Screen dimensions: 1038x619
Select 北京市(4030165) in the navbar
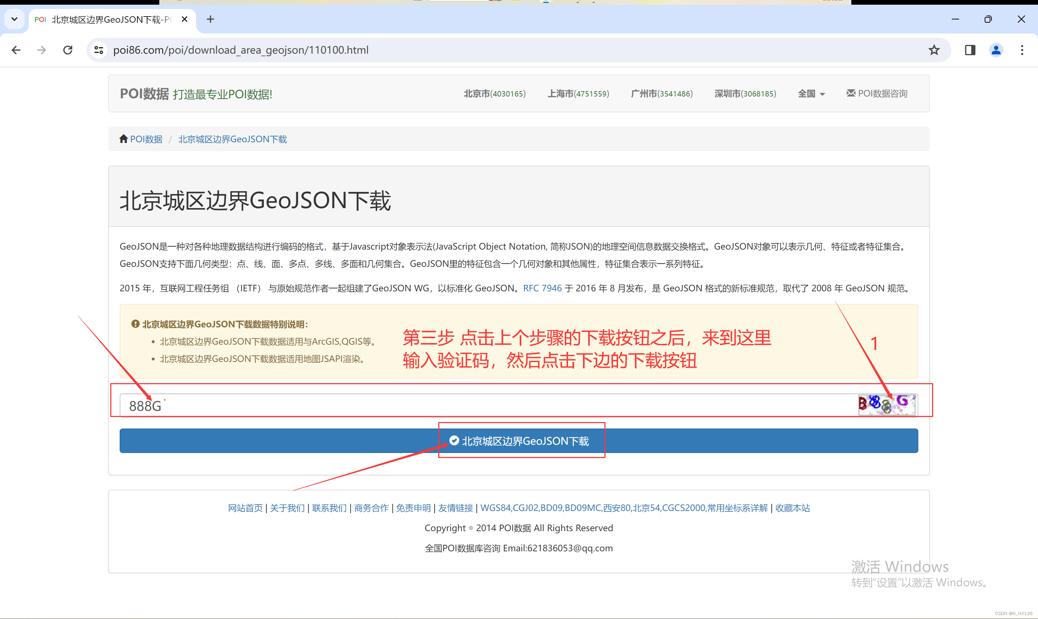click(x=494, y=94)
